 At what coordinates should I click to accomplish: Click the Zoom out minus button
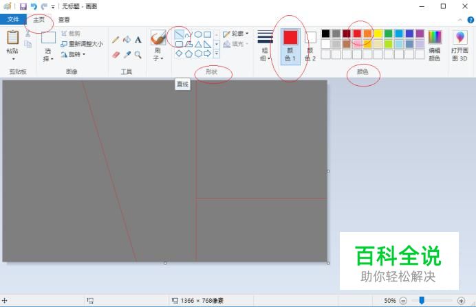click(403, 301)
